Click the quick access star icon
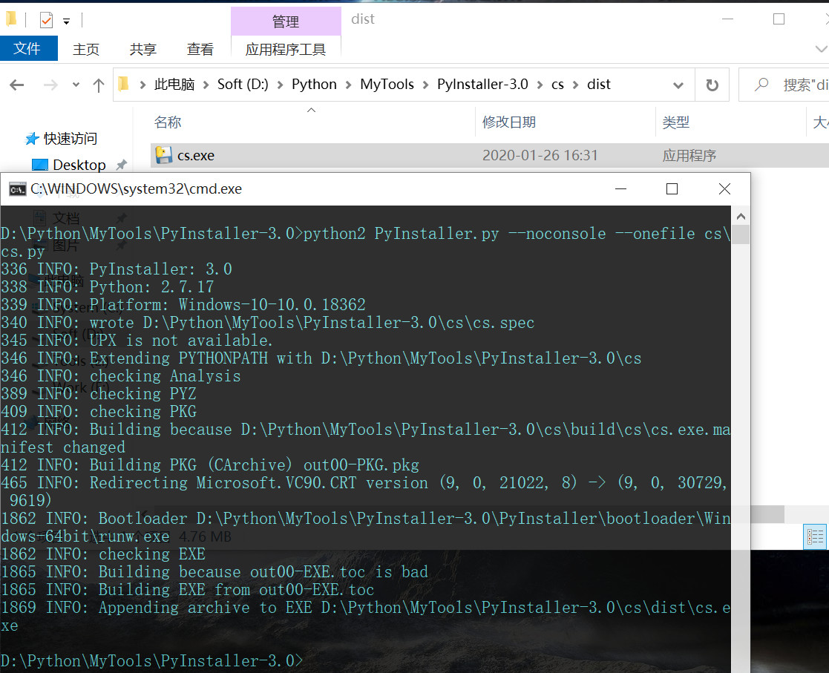The height and width of the screenshot is (673, 829). pos(32,139)
